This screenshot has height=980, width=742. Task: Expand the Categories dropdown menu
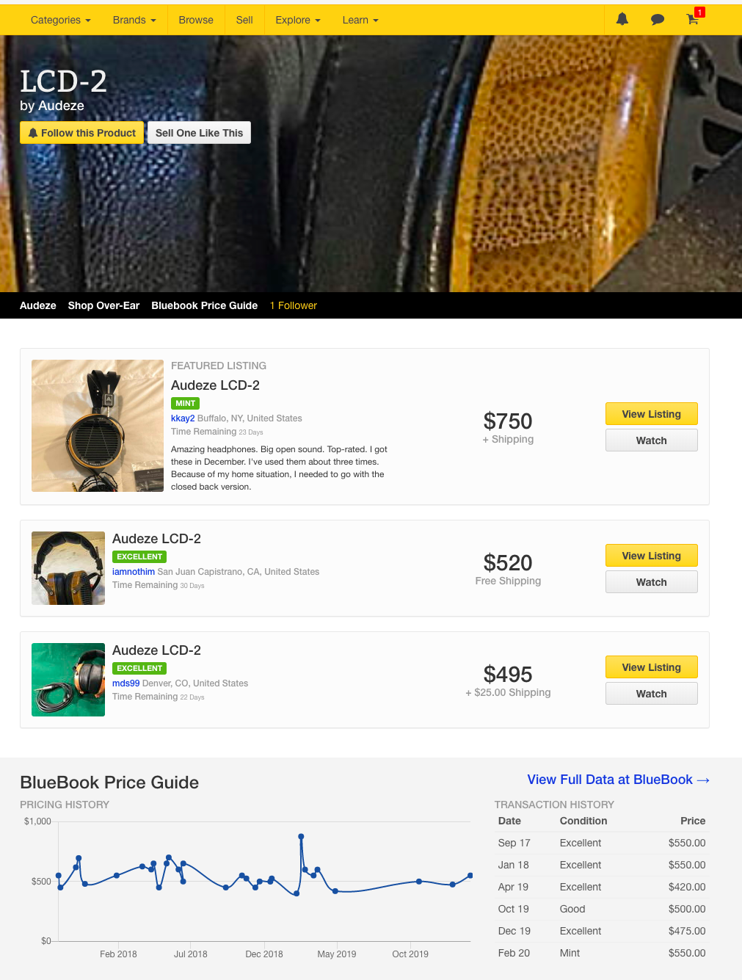coord(61,20)
